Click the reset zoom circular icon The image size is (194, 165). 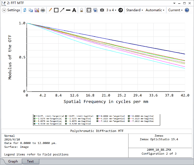120,10
